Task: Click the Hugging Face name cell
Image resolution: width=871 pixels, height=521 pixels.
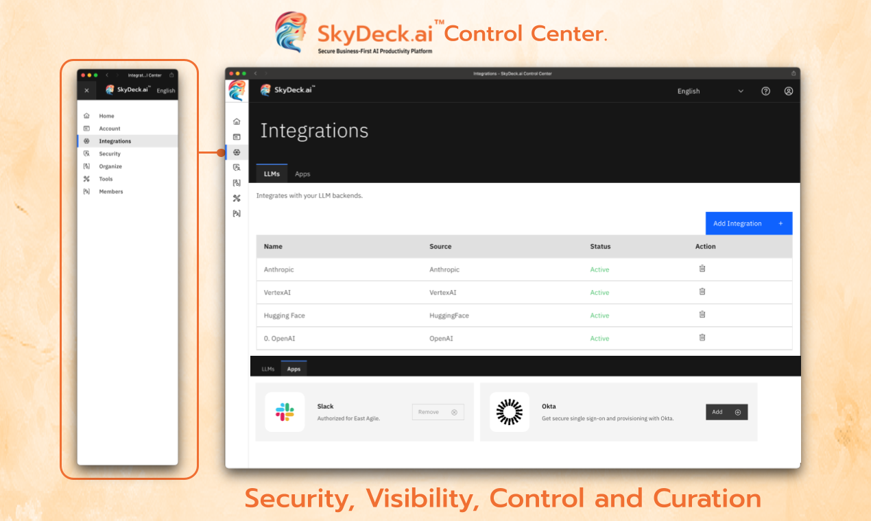Action: pyautogui.click(x=285, y=315)
